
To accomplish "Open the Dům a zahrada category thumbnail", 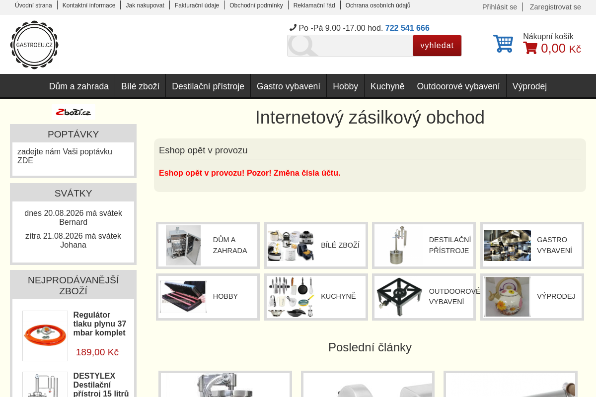I will (x=183, y=245).
